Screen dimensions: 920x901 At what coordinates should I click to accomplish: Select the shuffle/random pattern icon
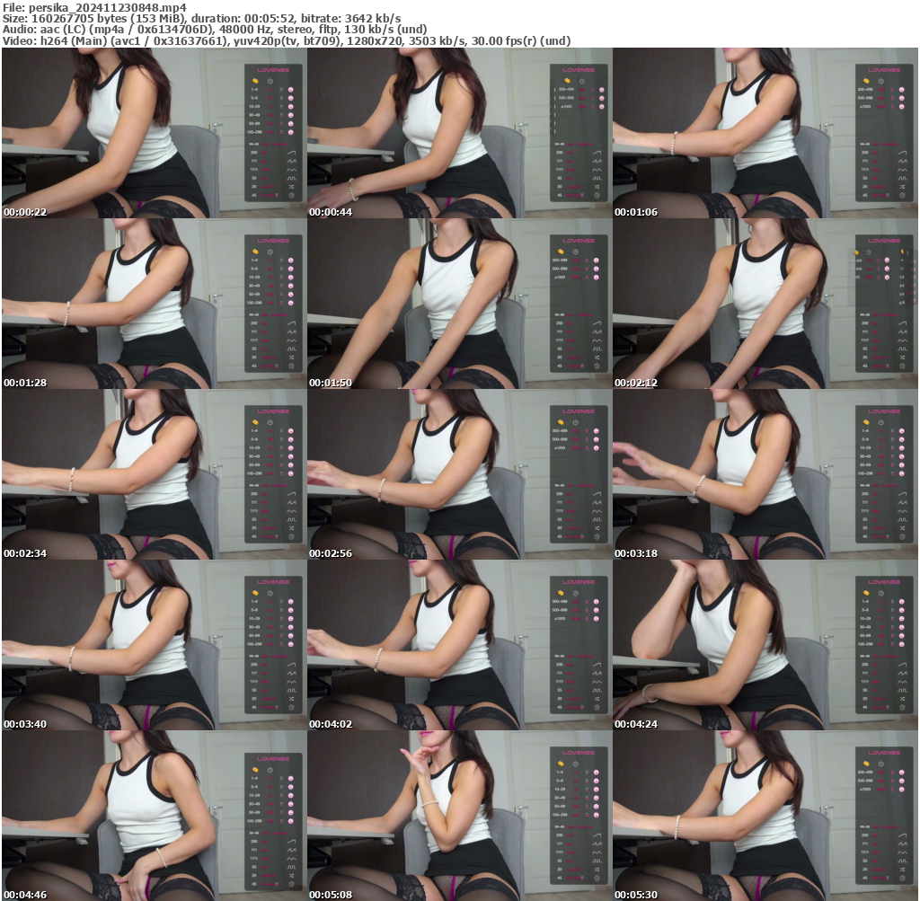(x=291, y=186)
